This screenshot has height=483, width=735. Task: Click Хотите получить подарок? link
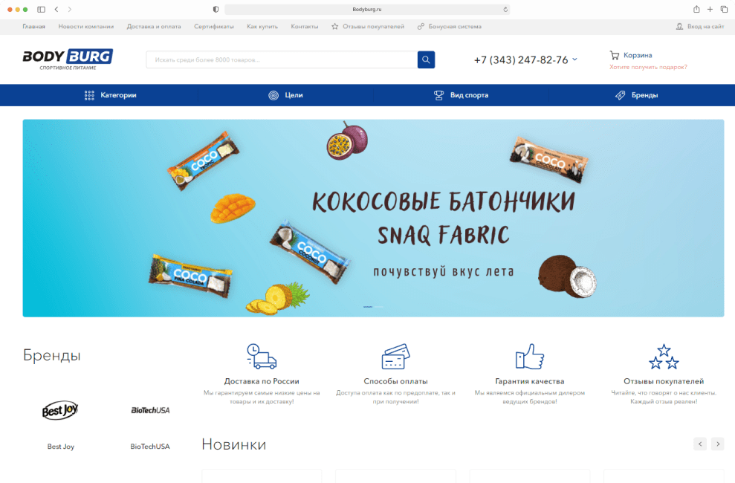tap(648, 67)
